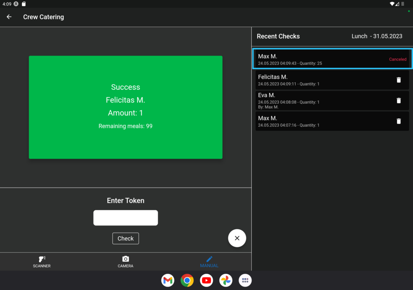Select the Eva M. row in Recent Checks
This screenshot has width=413, height=290.
coord(332,101)
